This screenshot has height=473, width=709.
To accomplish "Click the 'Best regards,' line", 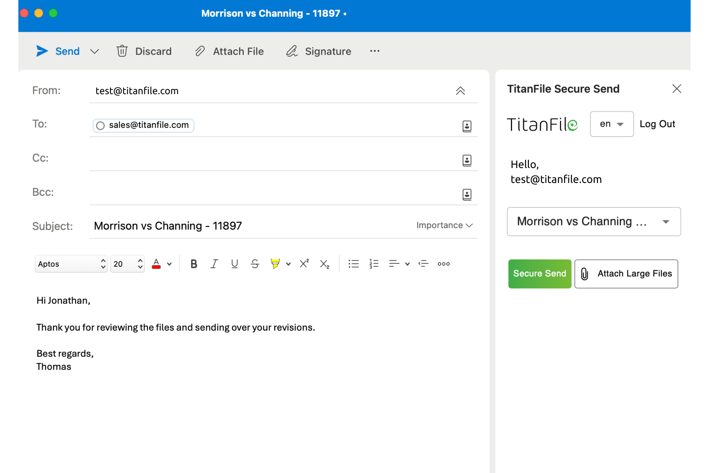I will pos(65,353).
